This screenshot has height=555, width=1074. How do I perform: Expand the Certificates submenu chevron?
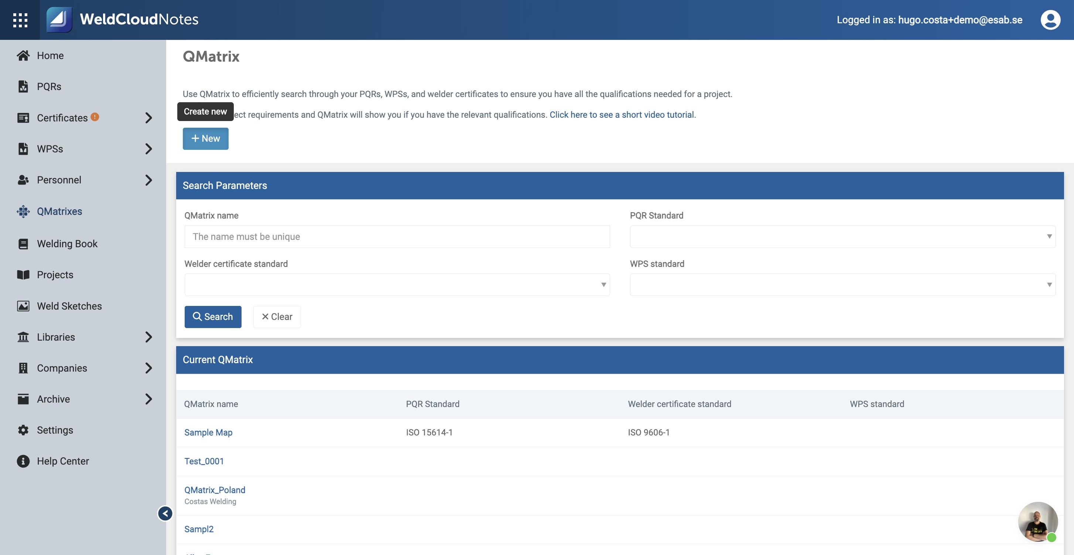point(148,118)
